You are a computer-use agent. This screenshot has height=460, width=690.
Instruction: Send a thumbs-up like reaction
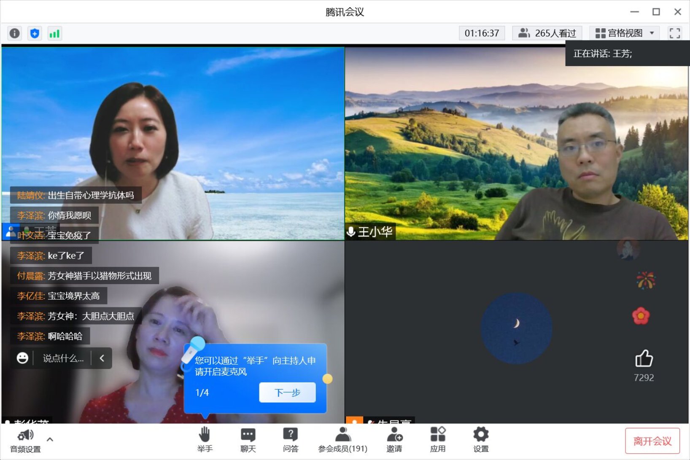pyautogui.click(x=644, y=359)
